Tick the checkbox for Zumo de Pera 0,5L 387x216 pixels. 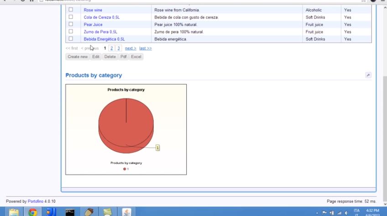[x=71, y=31]
